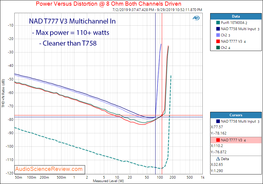
Task: Click the navy swatch in the Cursors panel
Action: click(218, 121)
